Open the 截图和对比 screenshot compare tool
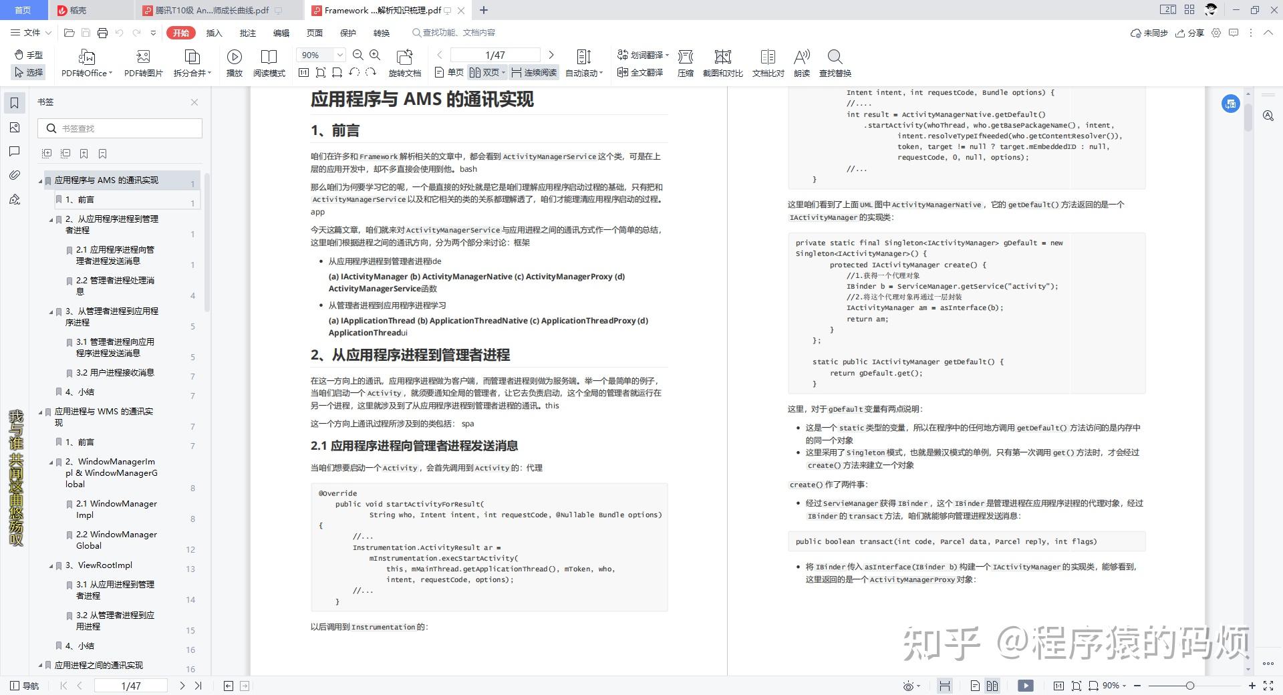The image size is (1283, 695). pos(722,63)
